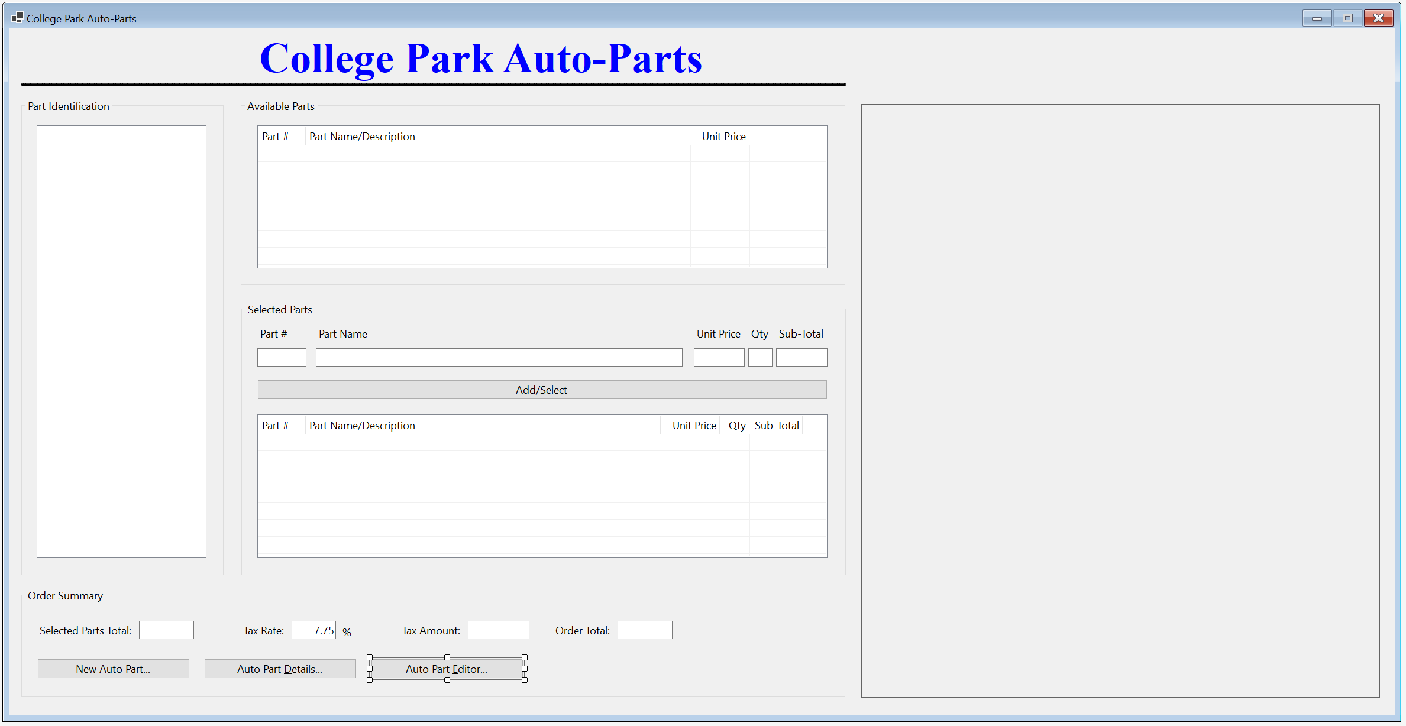Focus the Unit Price text box
This screenshot has height=726, width=1406.
point(719,357)
